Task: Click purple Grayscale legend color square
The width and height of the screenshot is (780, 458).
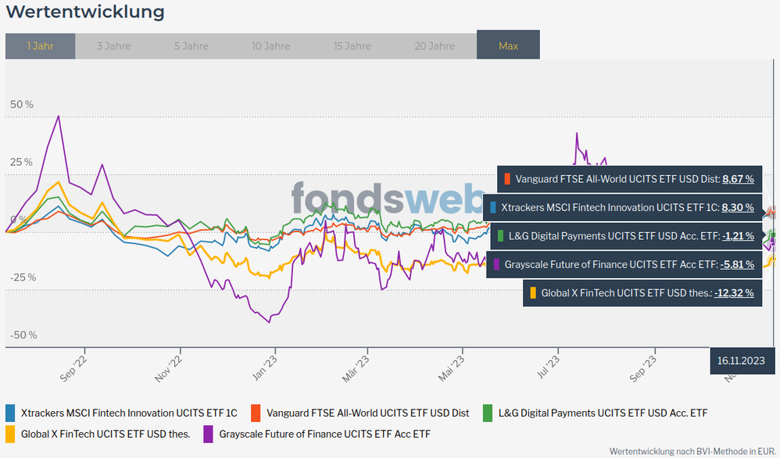Action: (209, 434)
